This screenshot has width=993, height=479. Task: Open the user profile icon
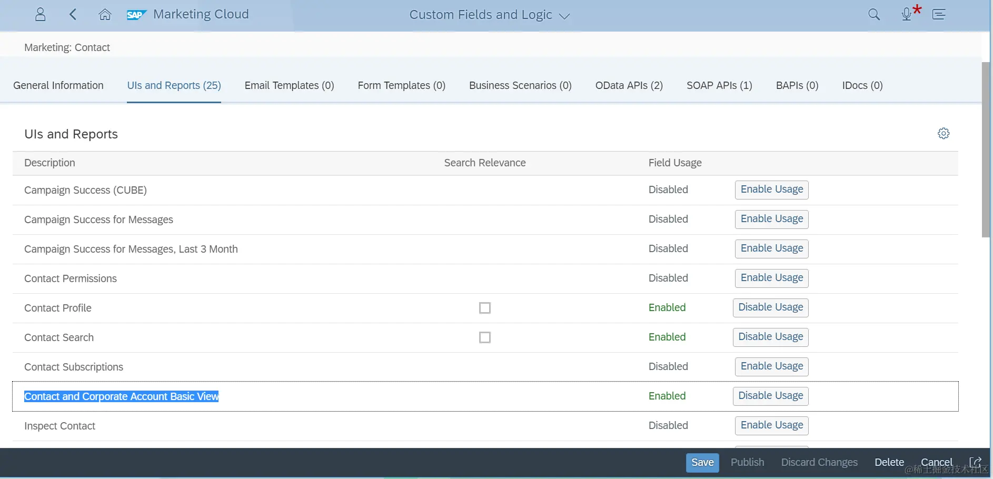pos(40,15)
